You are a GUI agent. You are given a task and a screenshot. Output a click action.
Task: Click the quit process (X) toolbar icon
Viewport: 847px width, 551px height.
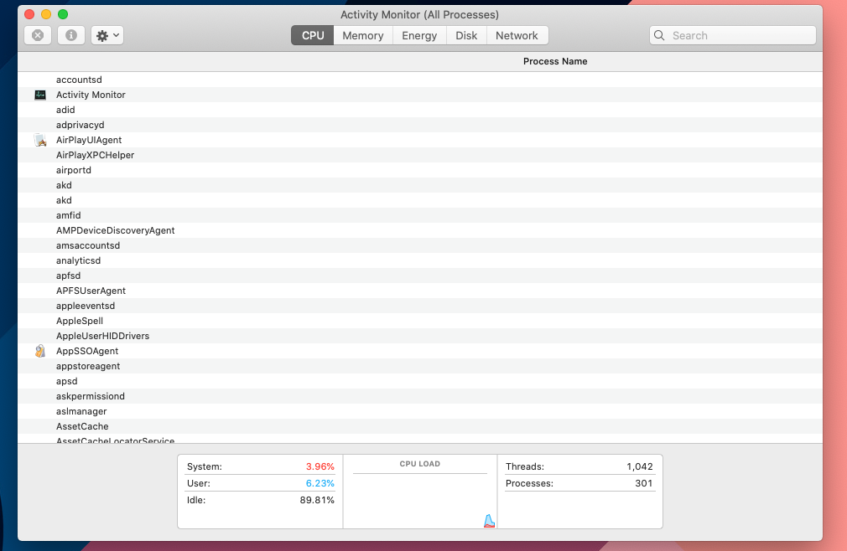coord(38,35)
